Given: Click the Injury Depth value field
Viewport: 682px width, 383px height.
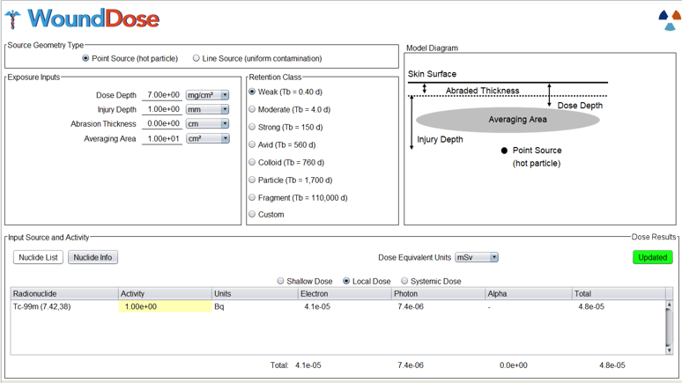Looking at the screenshot, I should click(162, 109).
